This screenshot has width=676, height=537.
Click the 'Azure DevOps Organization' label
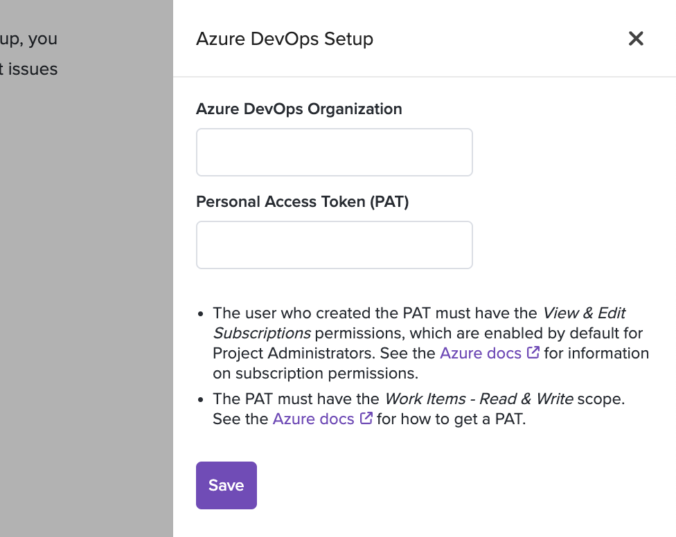[299, 109]
